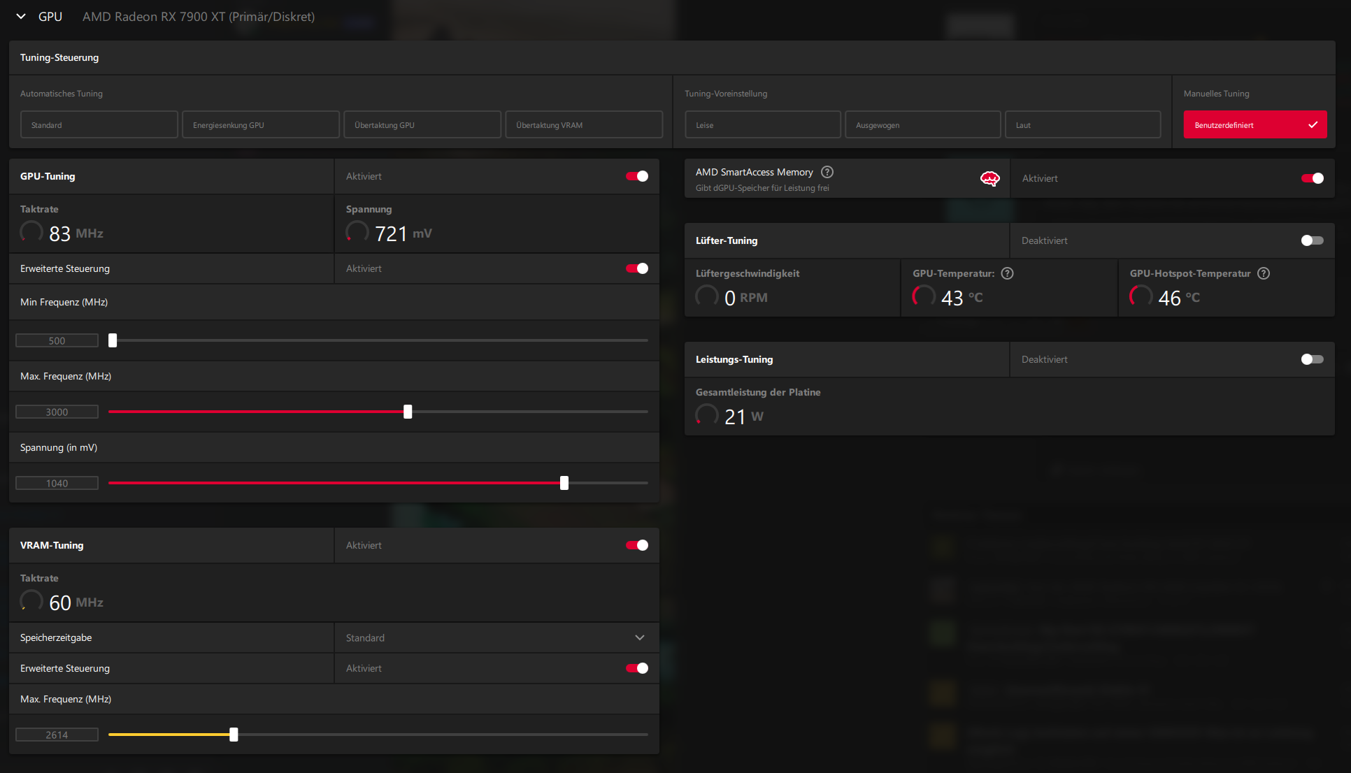Click help icon beside GPU-Temperatur
1351x773 pixels.
pyautogui.click(x=1007, y=273)
